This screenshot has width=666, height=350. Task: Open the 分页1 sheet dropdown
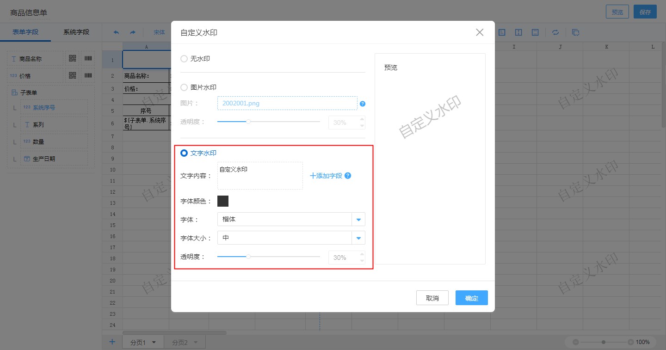click(x=154, y=342)
